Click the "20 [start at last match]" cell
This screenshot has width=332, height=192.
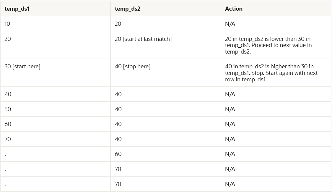(x=143, y=38)
